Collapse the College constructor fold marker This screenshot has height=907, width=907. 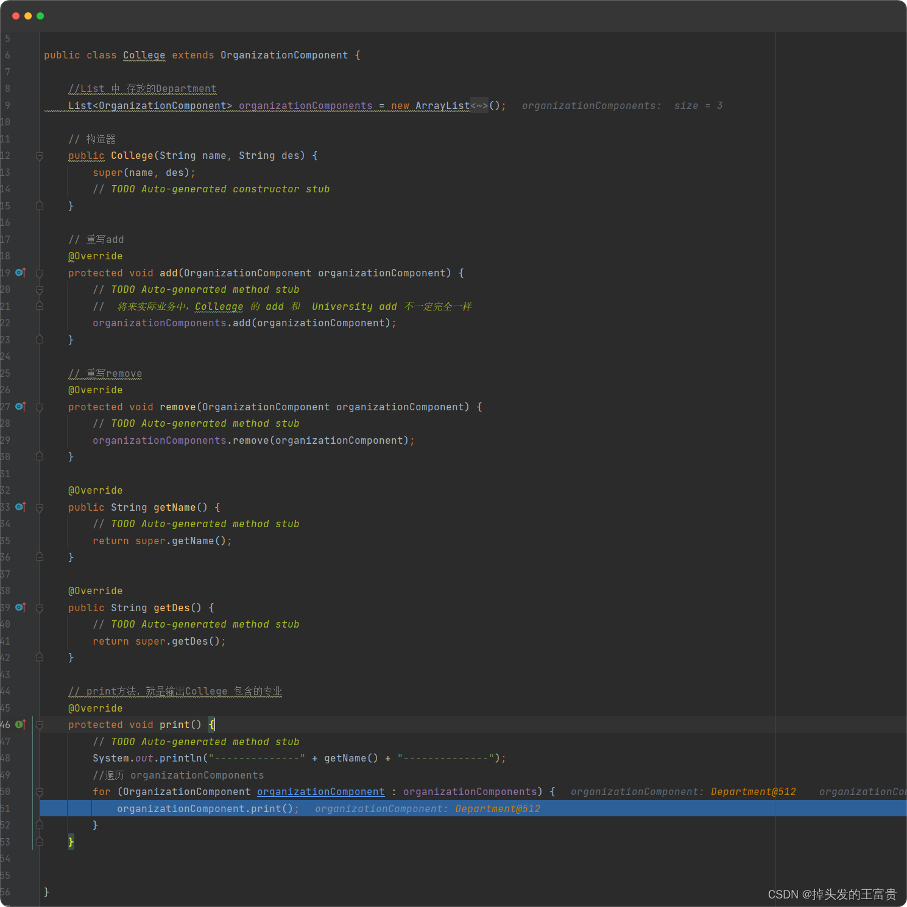40,156
